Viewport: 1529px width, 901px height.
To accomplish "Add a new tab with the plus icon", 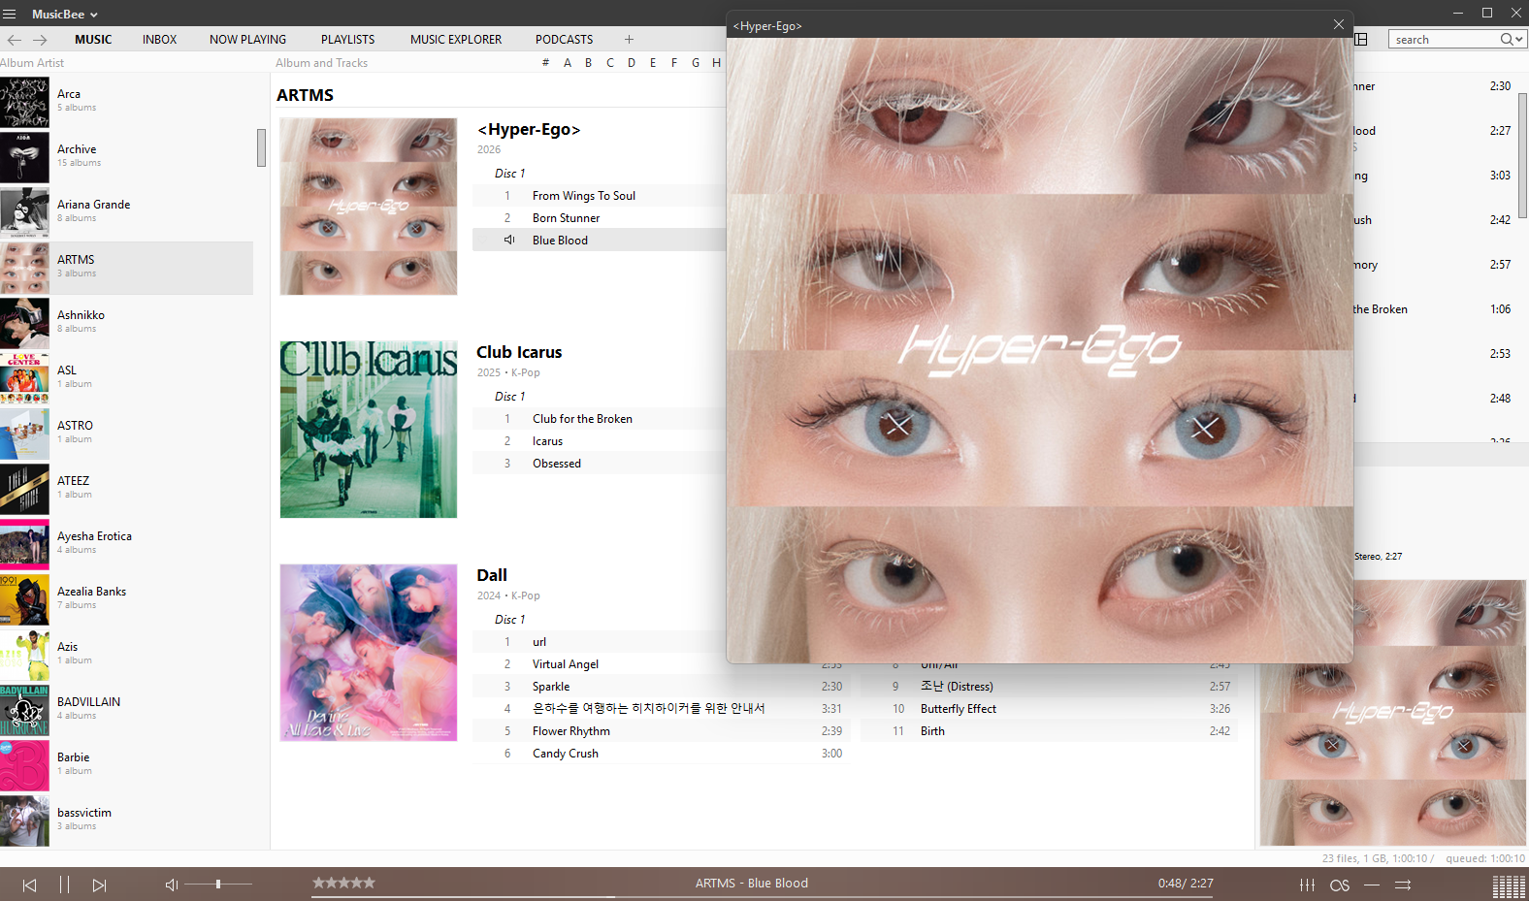I will (629, 40).
